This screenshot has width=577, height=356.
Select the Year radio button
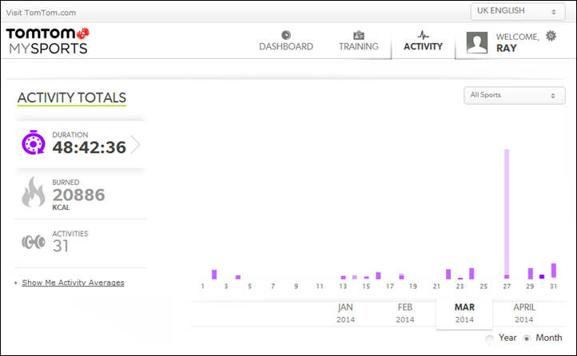pyautogui.click(x=489, y=338)
